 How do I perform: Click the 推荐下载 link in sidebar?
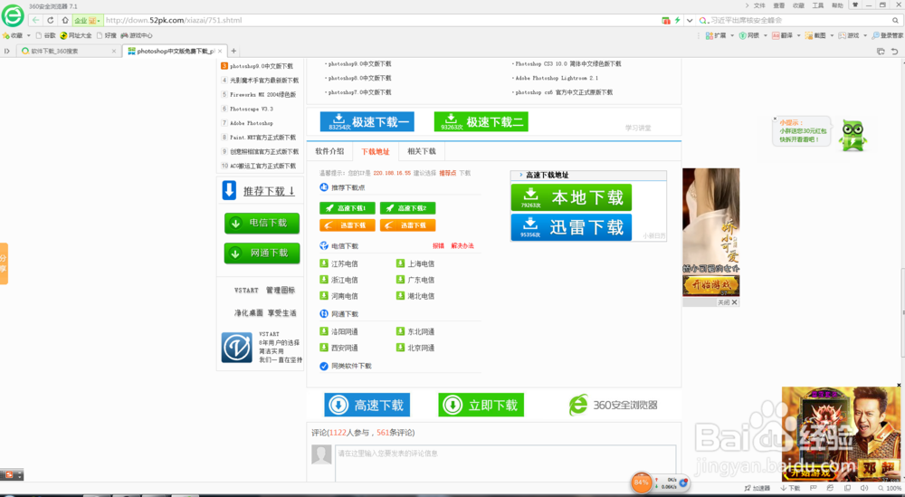[x=269, y=191]
